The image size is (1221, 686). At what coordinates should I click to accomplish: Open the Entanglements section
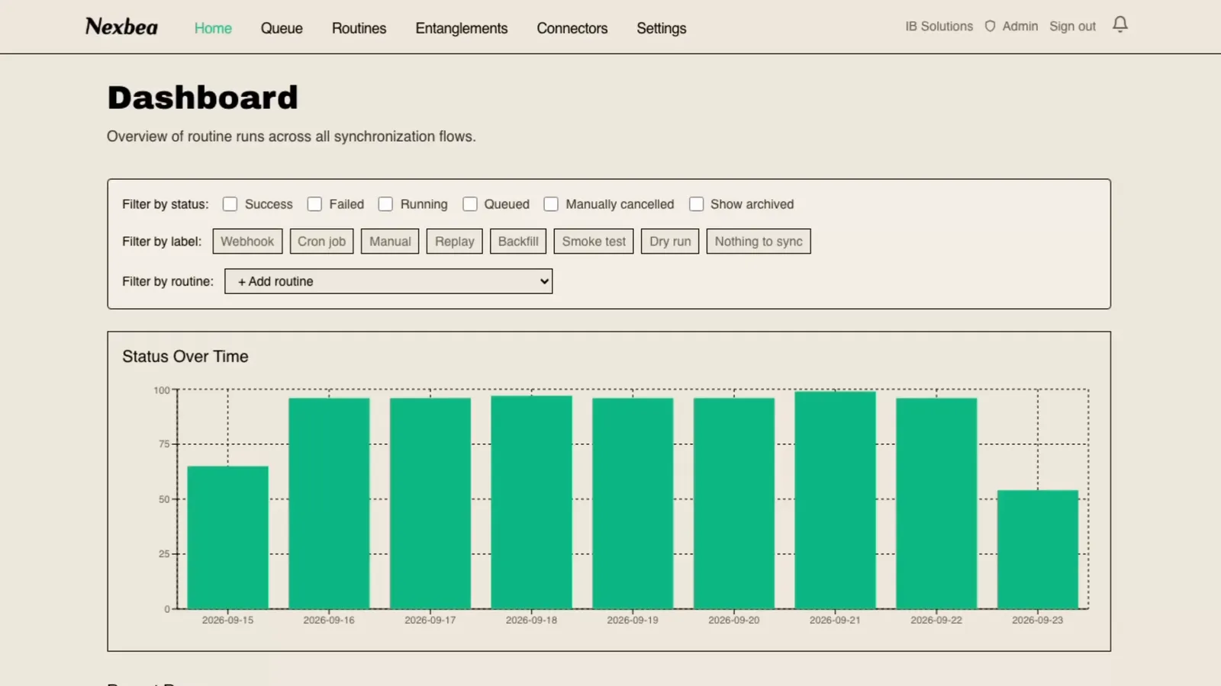tap(461, 28)
